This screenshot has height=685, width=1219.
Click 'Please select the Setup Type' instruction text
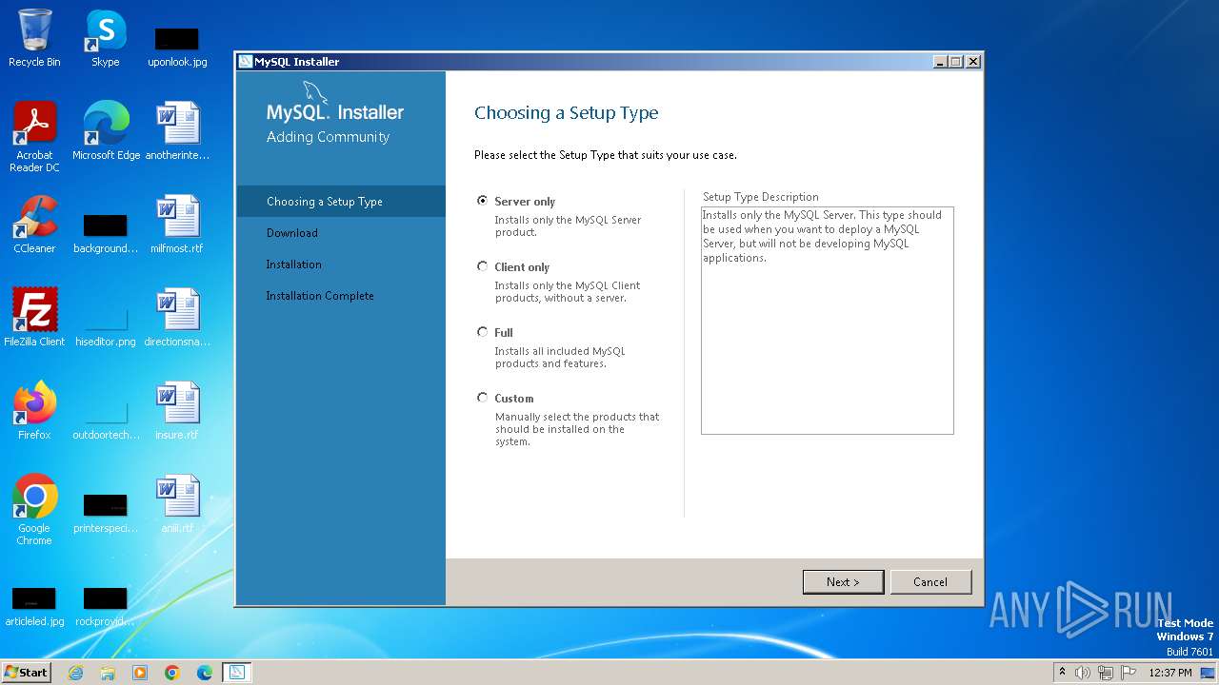(x=606, y=155)
